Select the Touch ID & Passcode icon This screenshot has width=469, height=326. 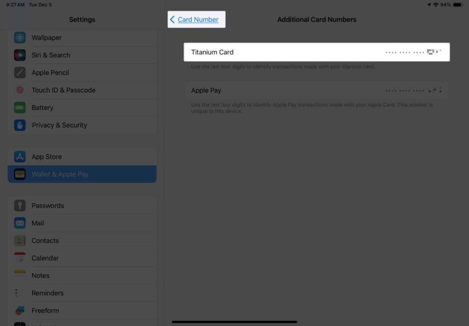point(20,90)
